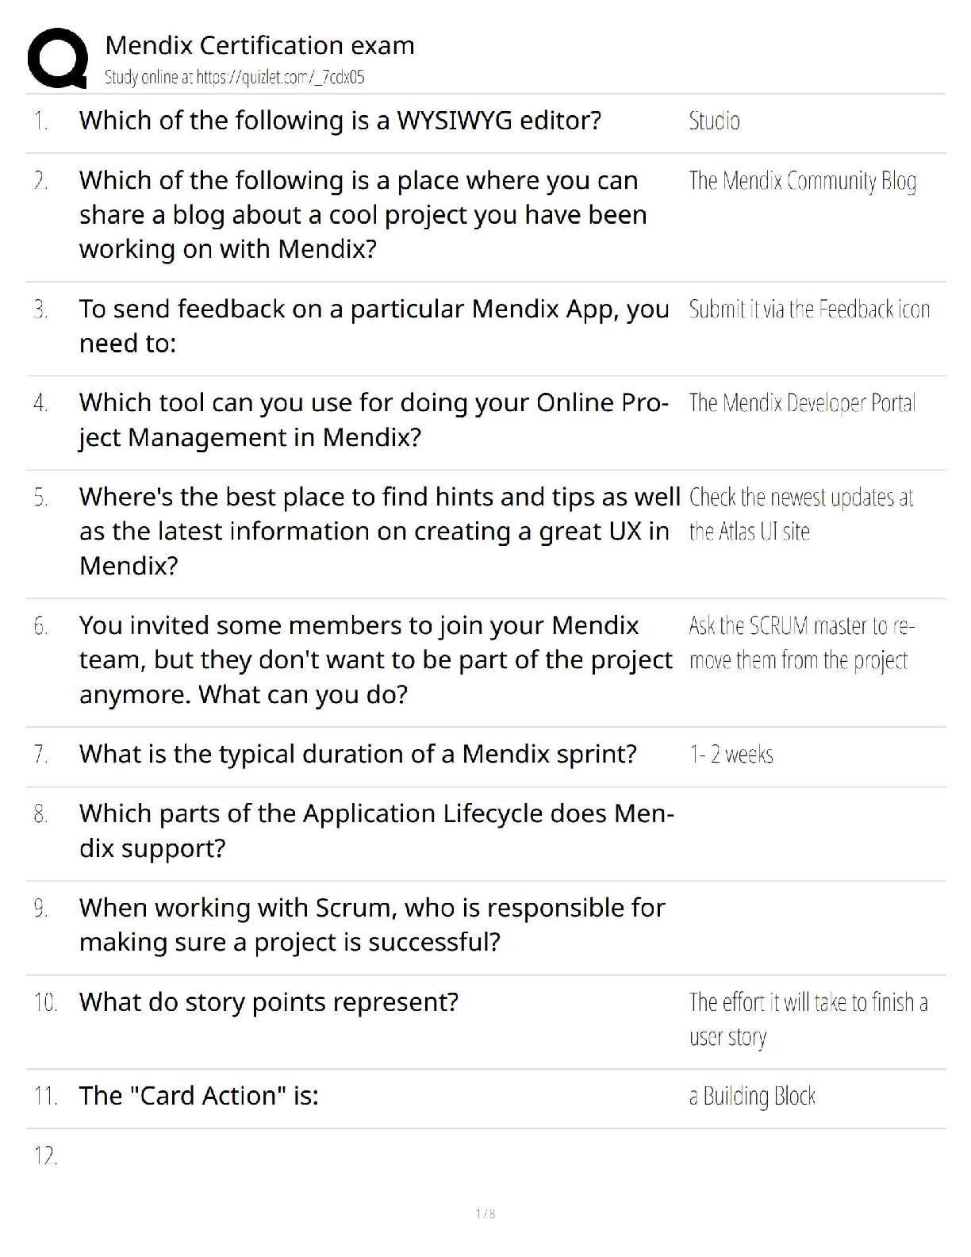Viewport: 971px width, 1257px height.
Task: Select question about sharing a blog
Action: click(x=363, y=214)
